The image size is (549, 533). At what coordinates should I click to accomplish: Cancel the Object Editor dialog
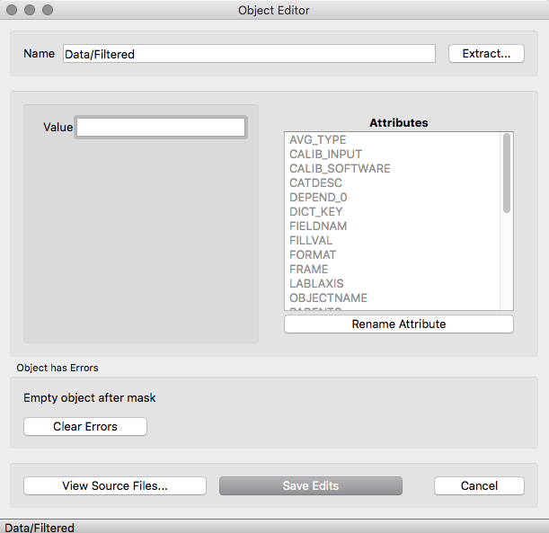point(479,486)
